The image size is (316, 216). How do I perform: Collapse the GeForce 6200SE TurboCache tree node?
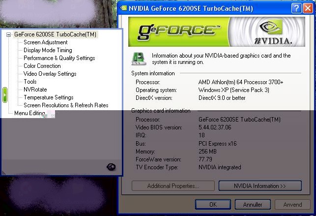8,35
